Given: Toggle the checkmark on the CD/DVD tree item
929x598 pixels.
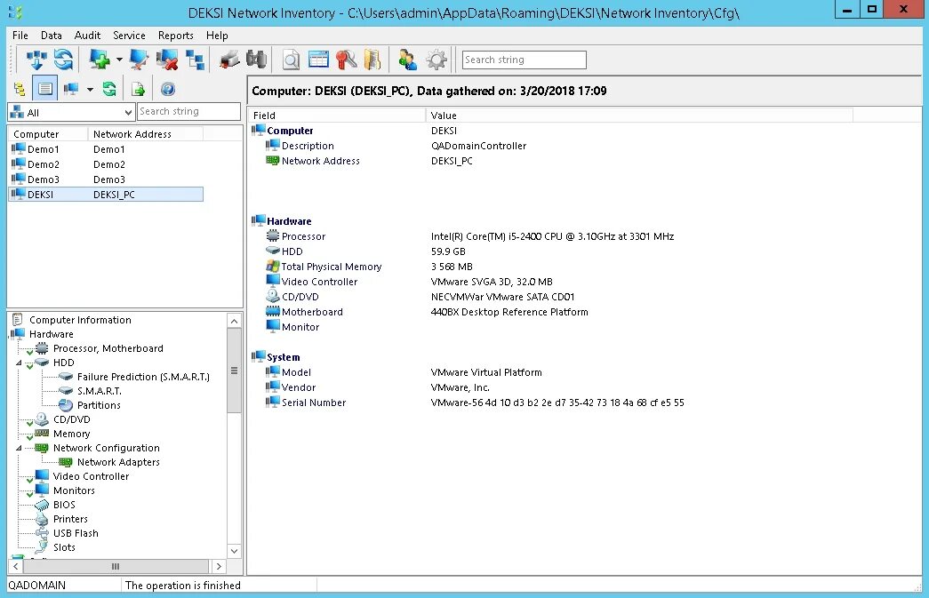Looking at the screenshot, I should [x=29, y=423].
